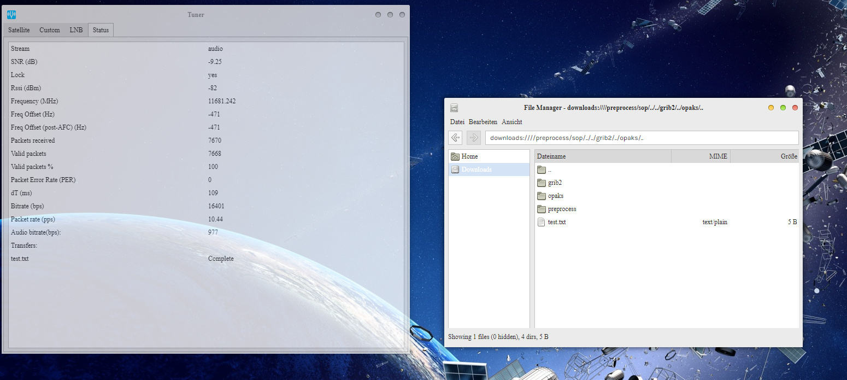Open the LNB tab
The height and width of the screenshot is (380, 847).
77,30
